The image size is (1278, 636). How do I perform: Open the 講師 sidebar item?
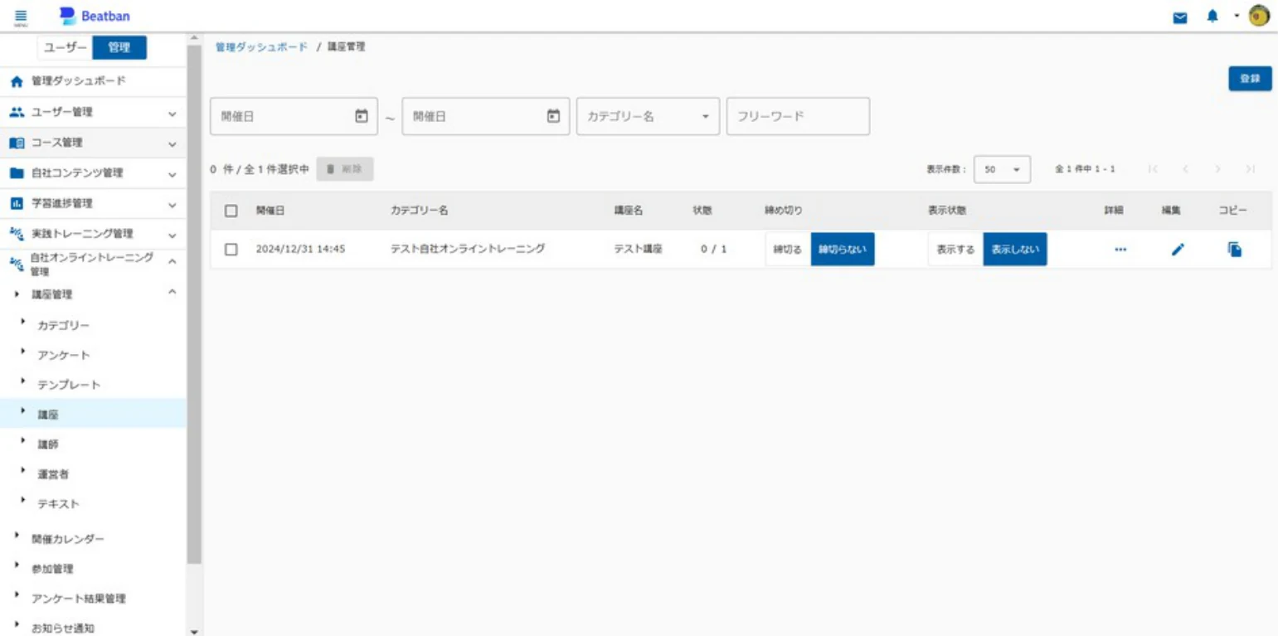(x=93, y=444)
